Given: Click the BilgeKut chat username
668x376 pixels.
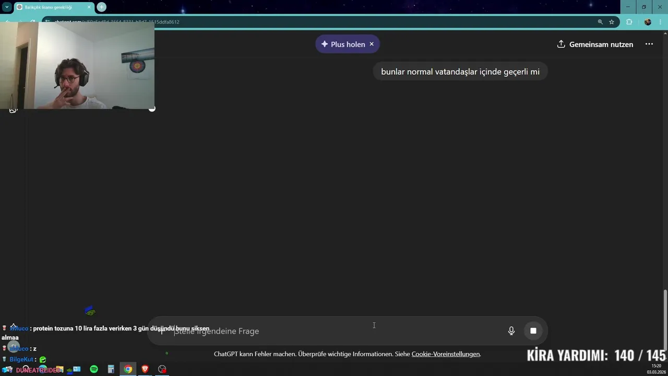Looking at the screenshot, I should [21, 359].
